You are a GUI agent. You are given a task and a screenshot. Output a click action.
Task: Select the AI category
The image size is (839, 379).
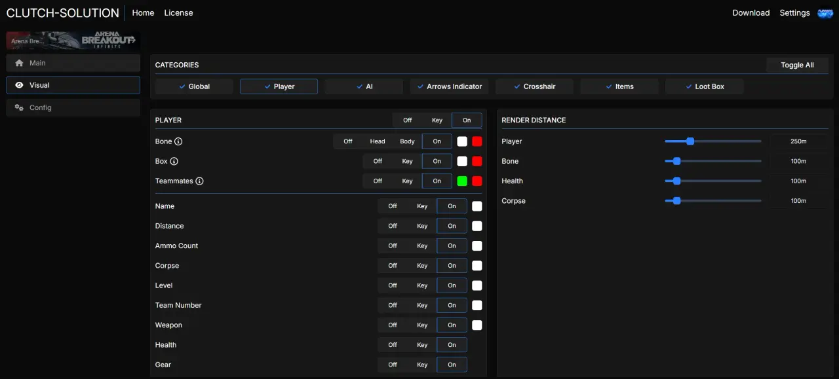pyautogui.click(x=364, y=86)
